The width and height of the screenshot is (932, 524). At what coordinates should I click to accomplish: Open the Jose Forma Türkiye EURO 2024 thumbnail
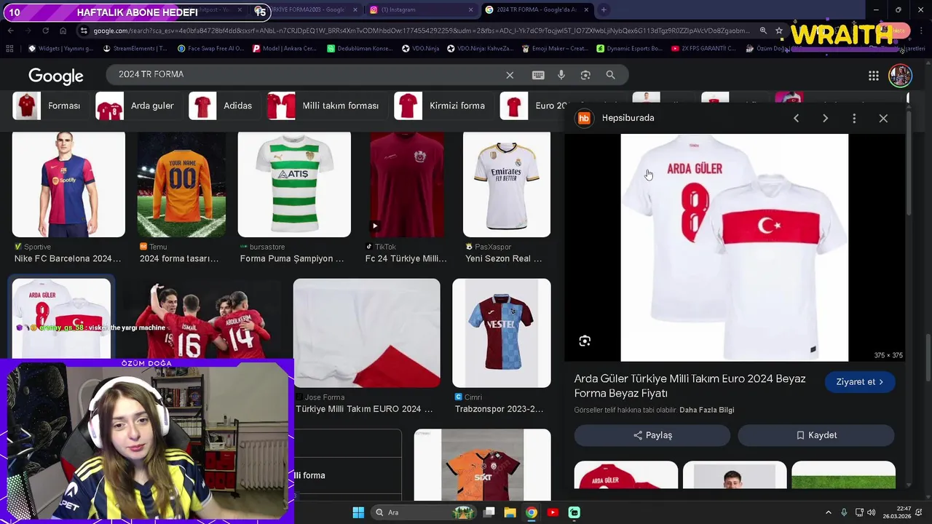[366, 333]
